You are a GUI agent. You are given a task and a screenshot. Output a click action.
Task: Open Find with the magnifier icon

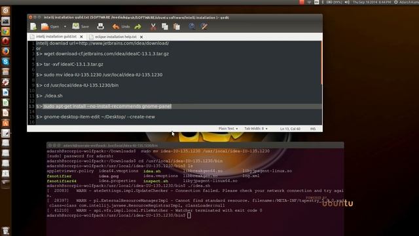coord(192,26)
